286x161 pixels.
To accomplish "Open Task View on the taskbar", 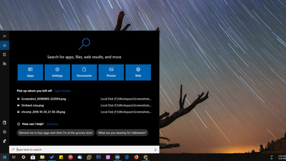I will 13,157.
